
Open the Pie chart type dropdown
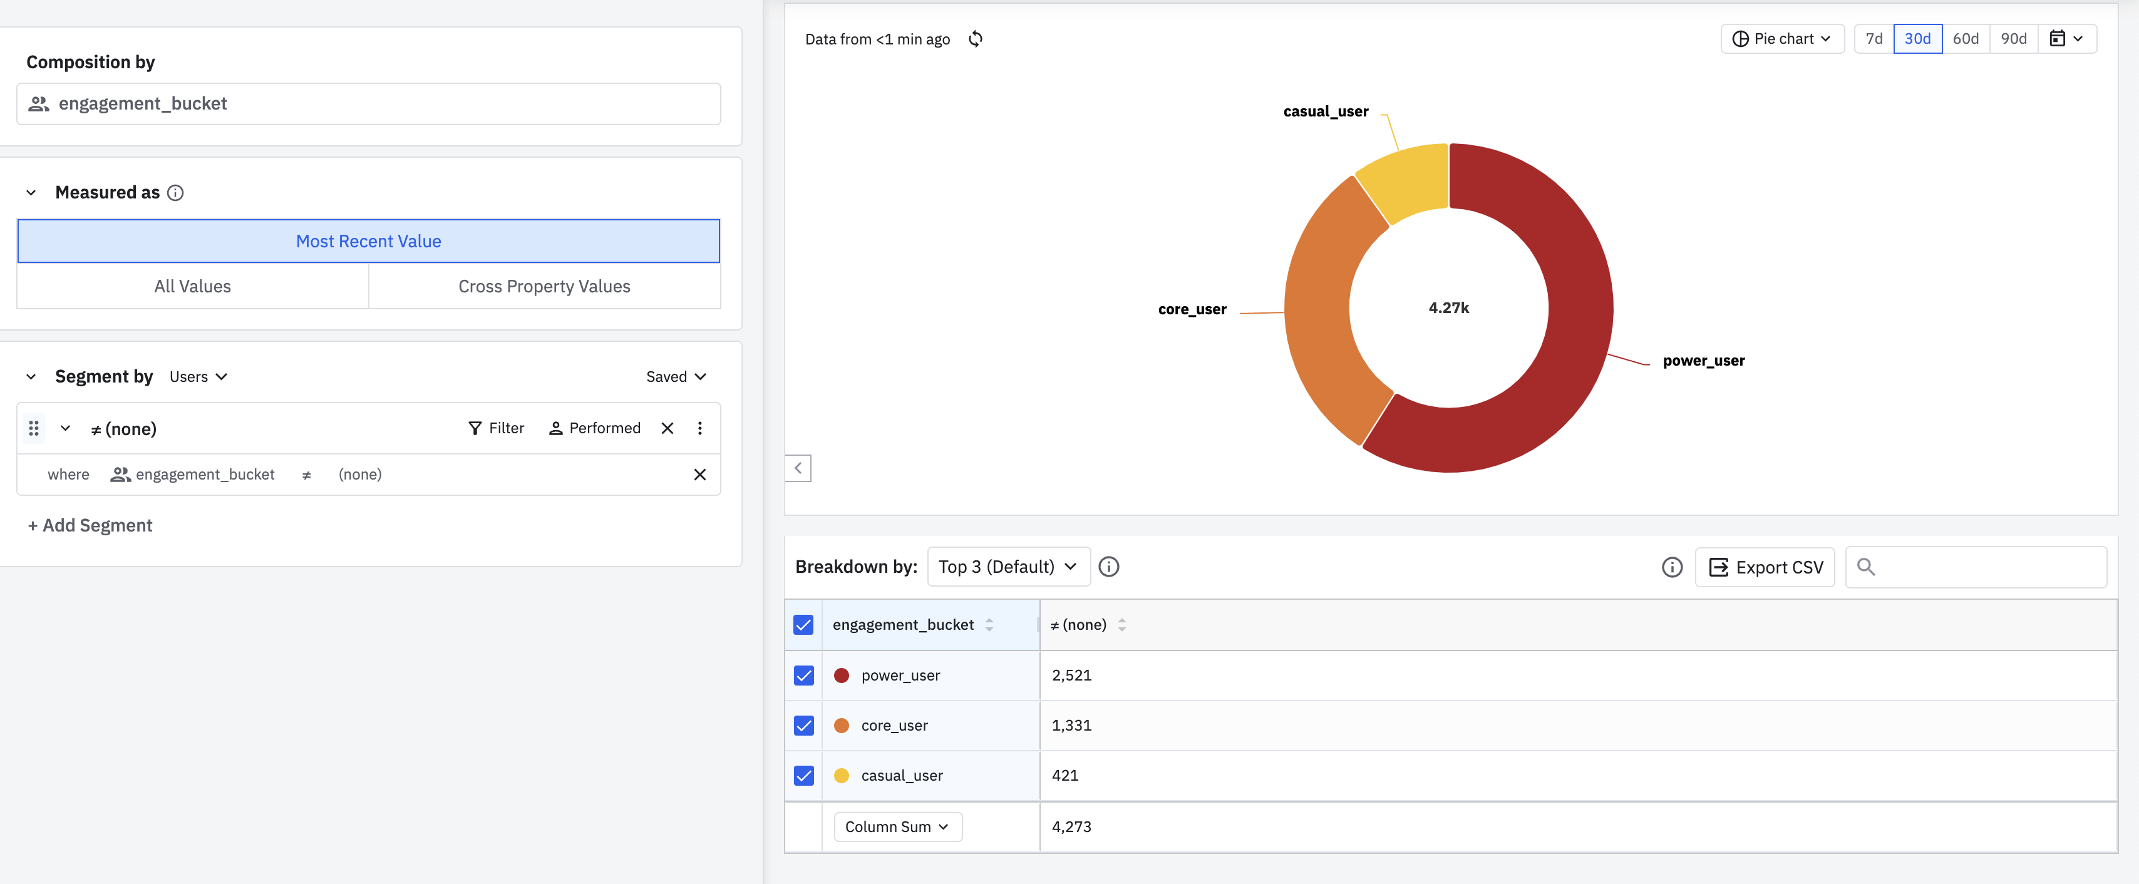[x=1782, y=39]
